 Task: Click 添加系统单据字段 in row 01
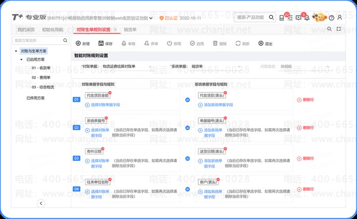pyautogui.click(x=216, y=105)
